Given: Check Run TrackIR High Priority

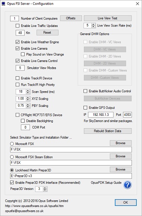Looking at the screenshot, I should 18,84.
